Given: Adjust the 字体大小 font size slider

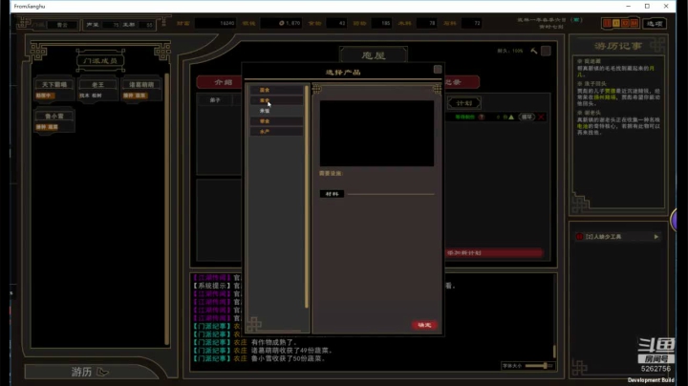Looking at the screenshot, I should [x=539, y=365].
